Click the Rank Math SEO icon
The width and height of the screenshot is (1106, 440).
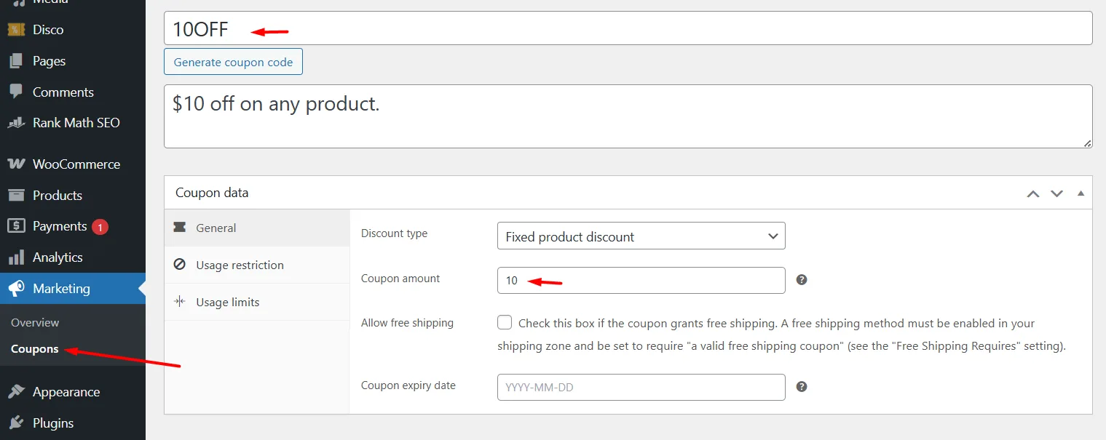(x=16, y=123)
